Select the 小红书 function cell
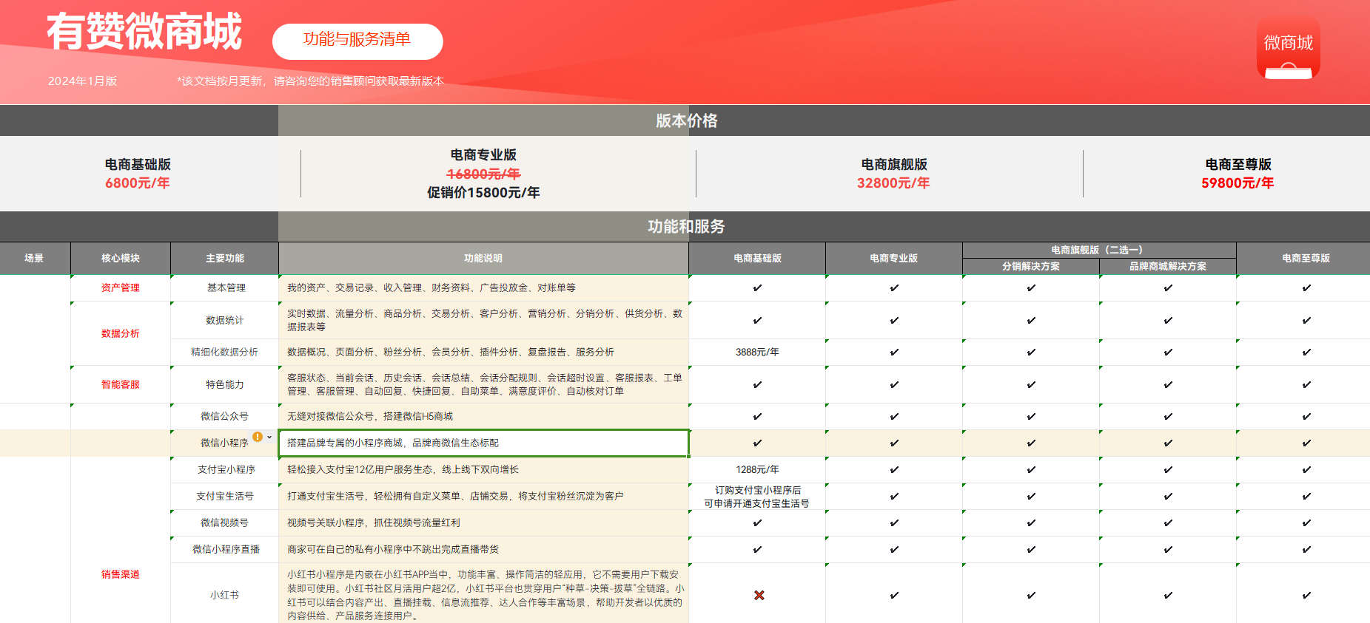 pyautogui.click(x=225, y=595)
